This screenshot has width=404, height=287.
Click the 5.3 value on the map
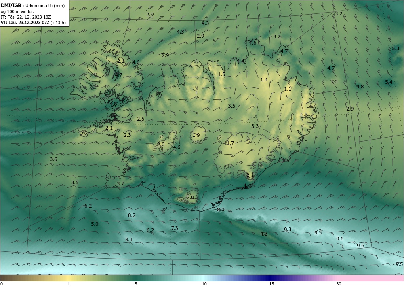(x=395, y=48)
